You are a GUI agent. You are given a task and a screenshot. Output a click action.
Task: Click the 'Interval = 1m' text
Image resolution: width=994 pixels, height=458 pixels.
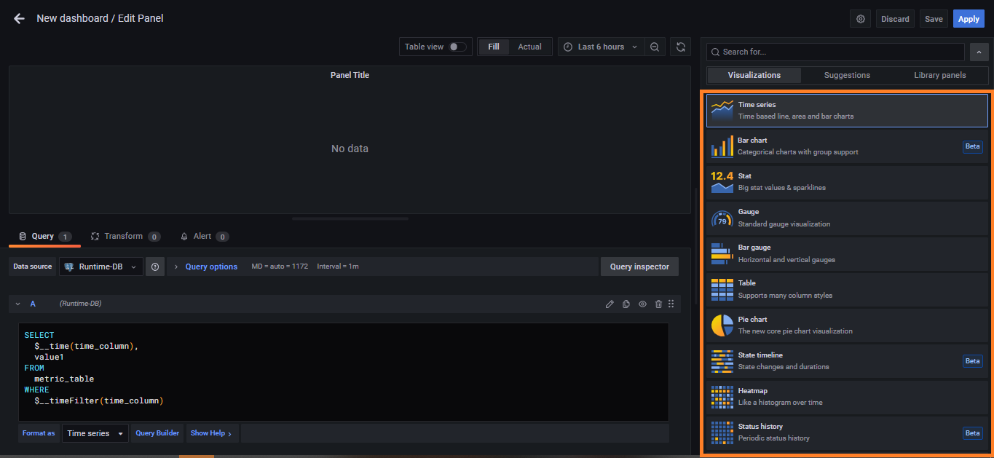tap(338, 266)
